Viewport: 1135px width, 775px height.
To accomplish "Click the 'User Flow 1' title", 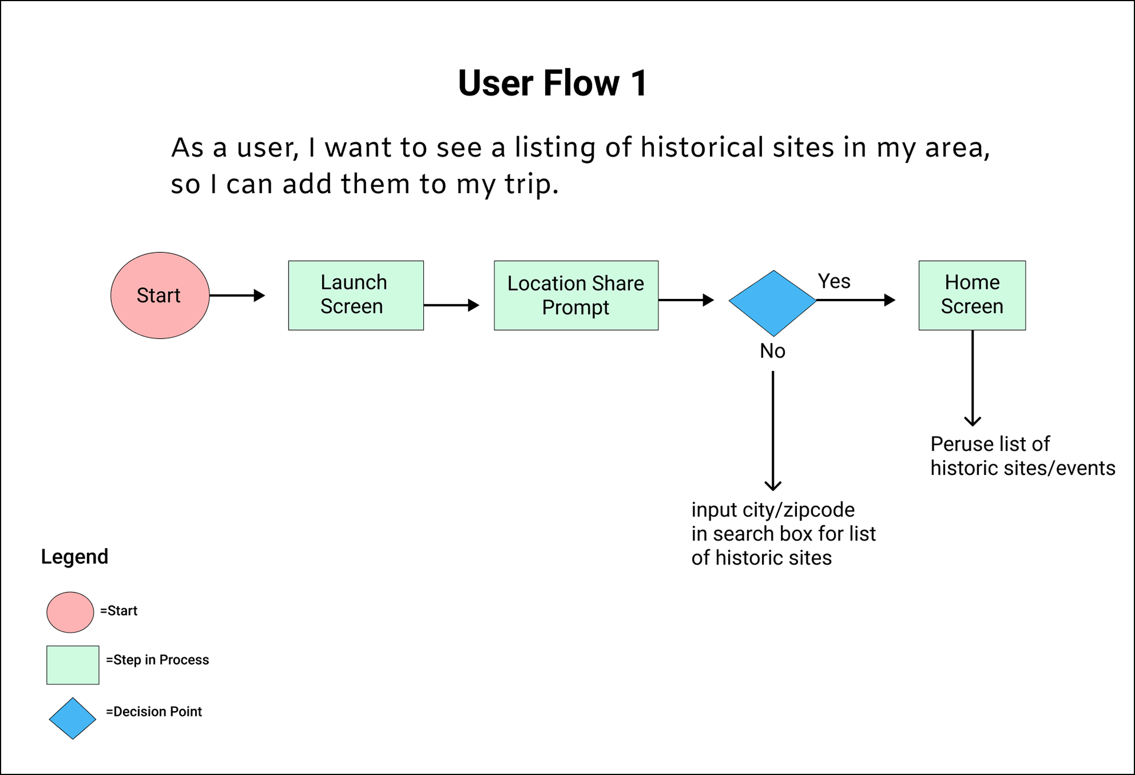I will (x=553, y=83).
